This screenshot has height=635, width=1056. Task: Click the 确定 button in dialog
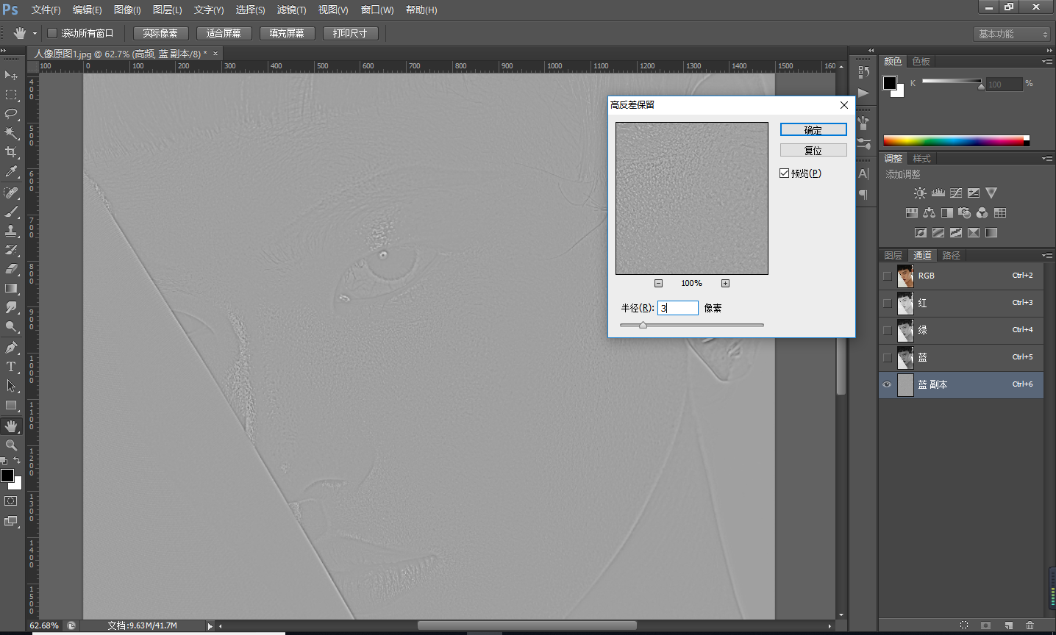coord(813,130)
